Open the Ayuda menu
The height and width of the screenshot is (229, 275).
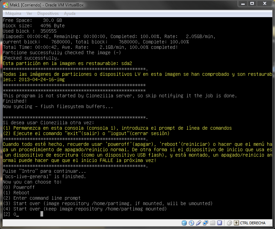tap(70, 13)
